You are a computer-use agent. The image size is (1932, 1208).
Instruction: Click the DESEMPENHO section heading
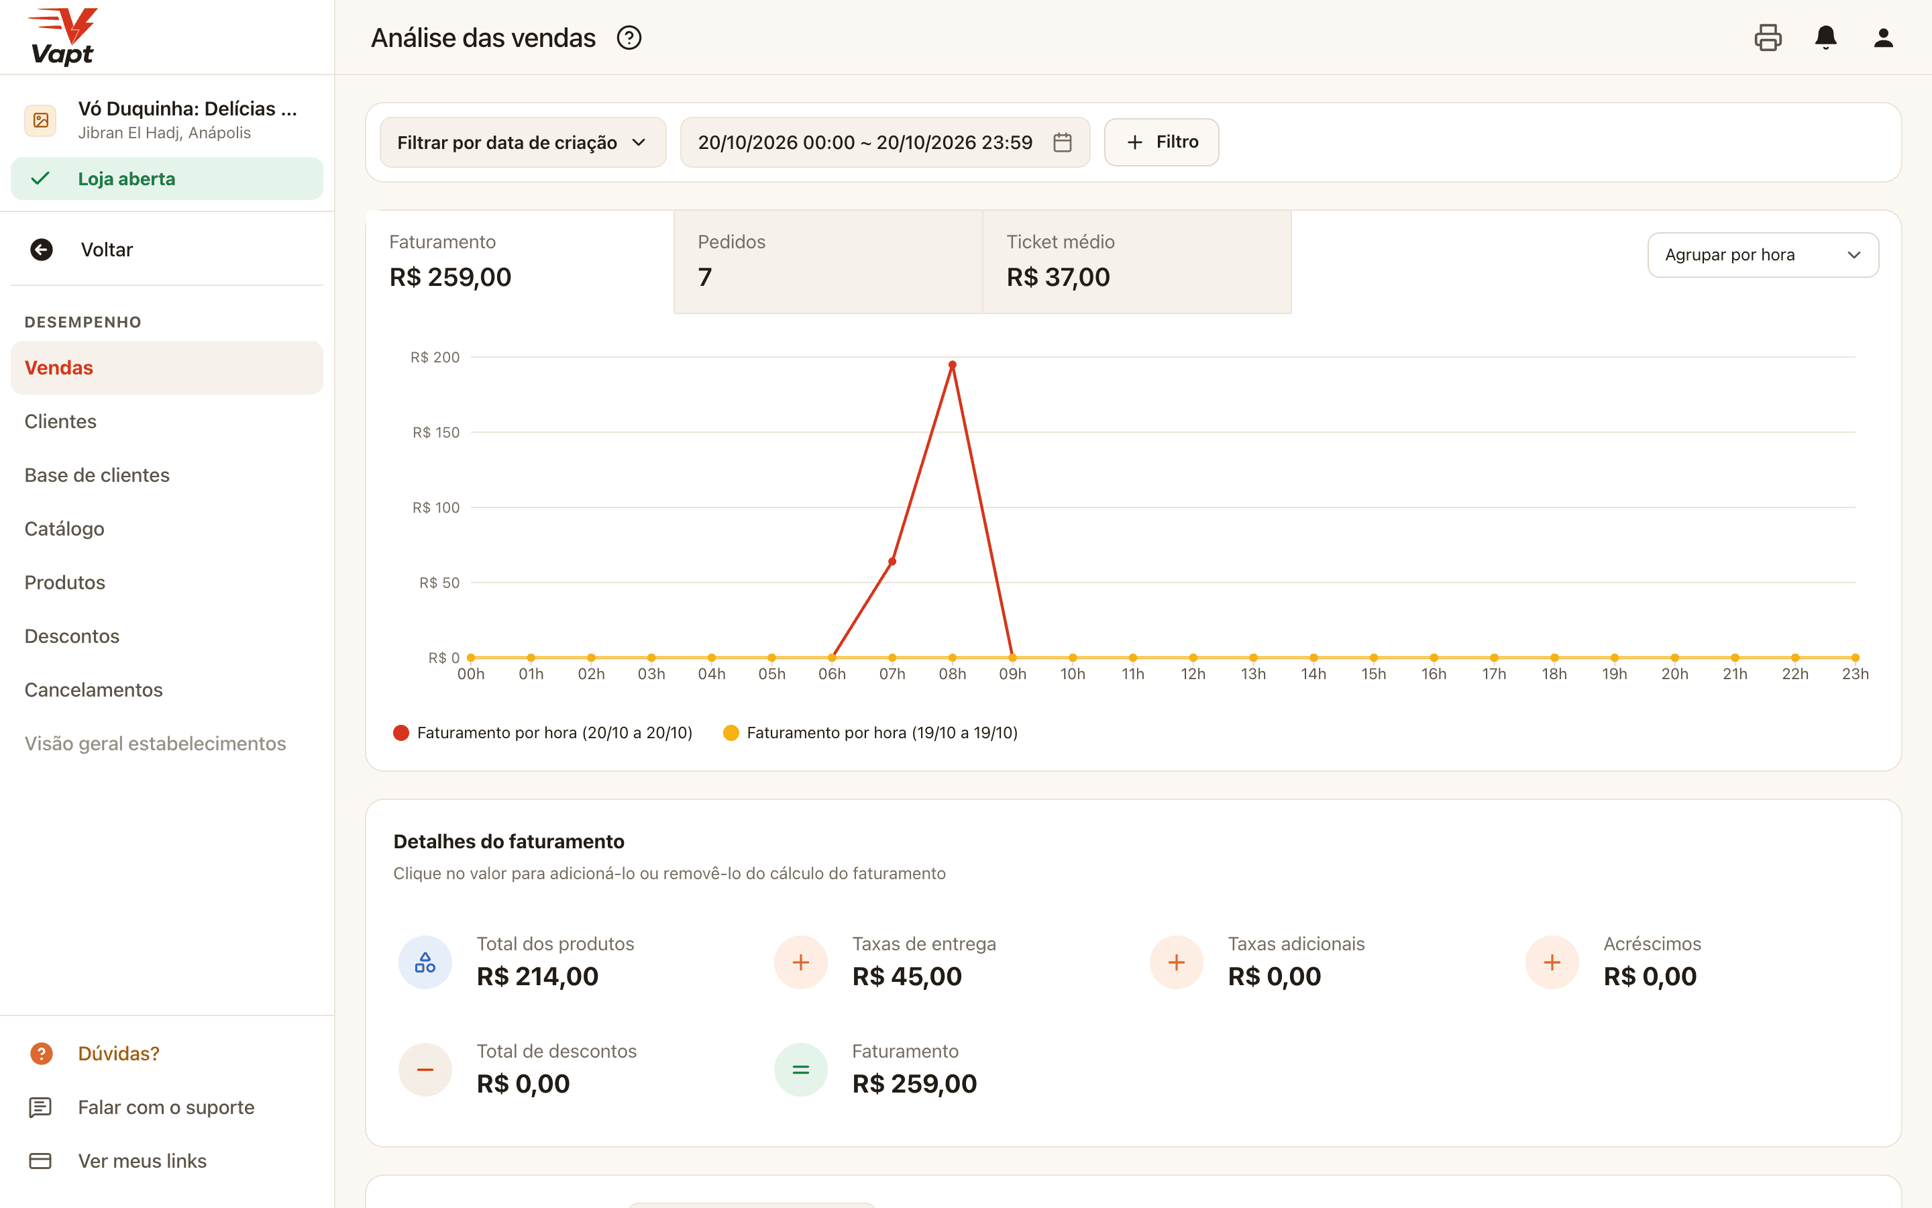83,322
